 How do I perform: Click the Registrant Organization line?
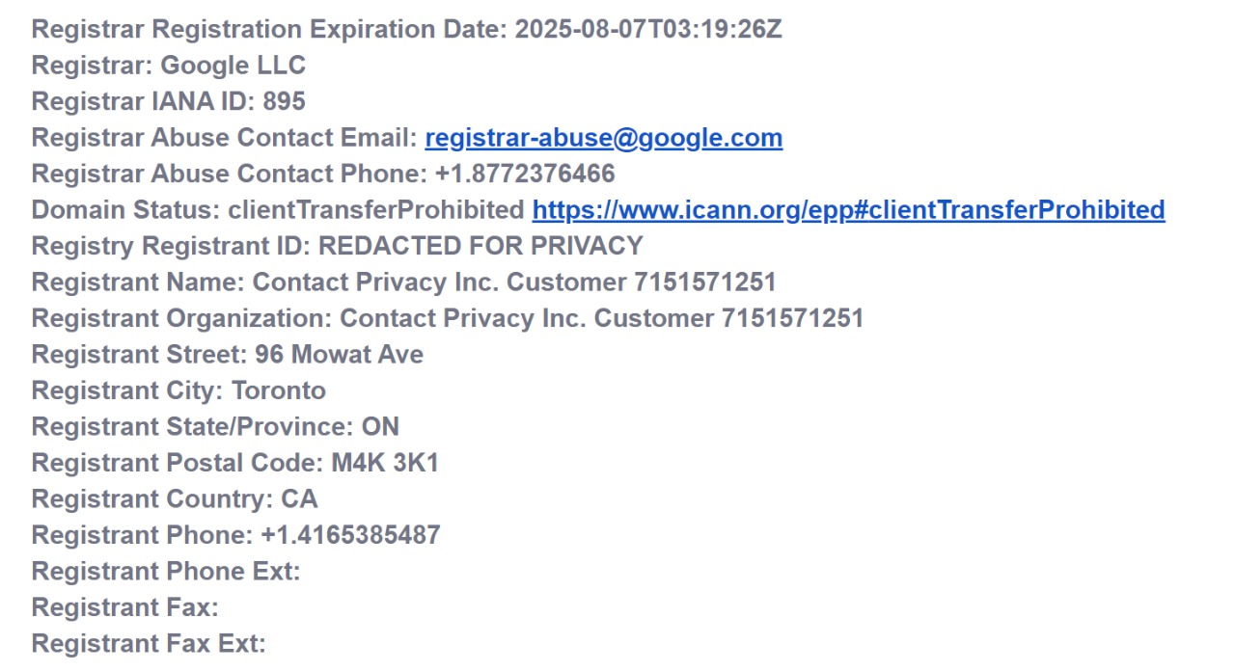447,318
